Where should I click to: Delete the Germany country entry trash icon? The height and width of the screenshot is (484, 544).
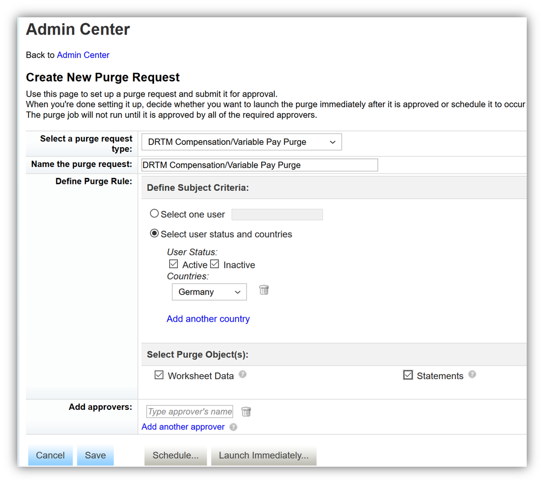[x=264, y=290]
